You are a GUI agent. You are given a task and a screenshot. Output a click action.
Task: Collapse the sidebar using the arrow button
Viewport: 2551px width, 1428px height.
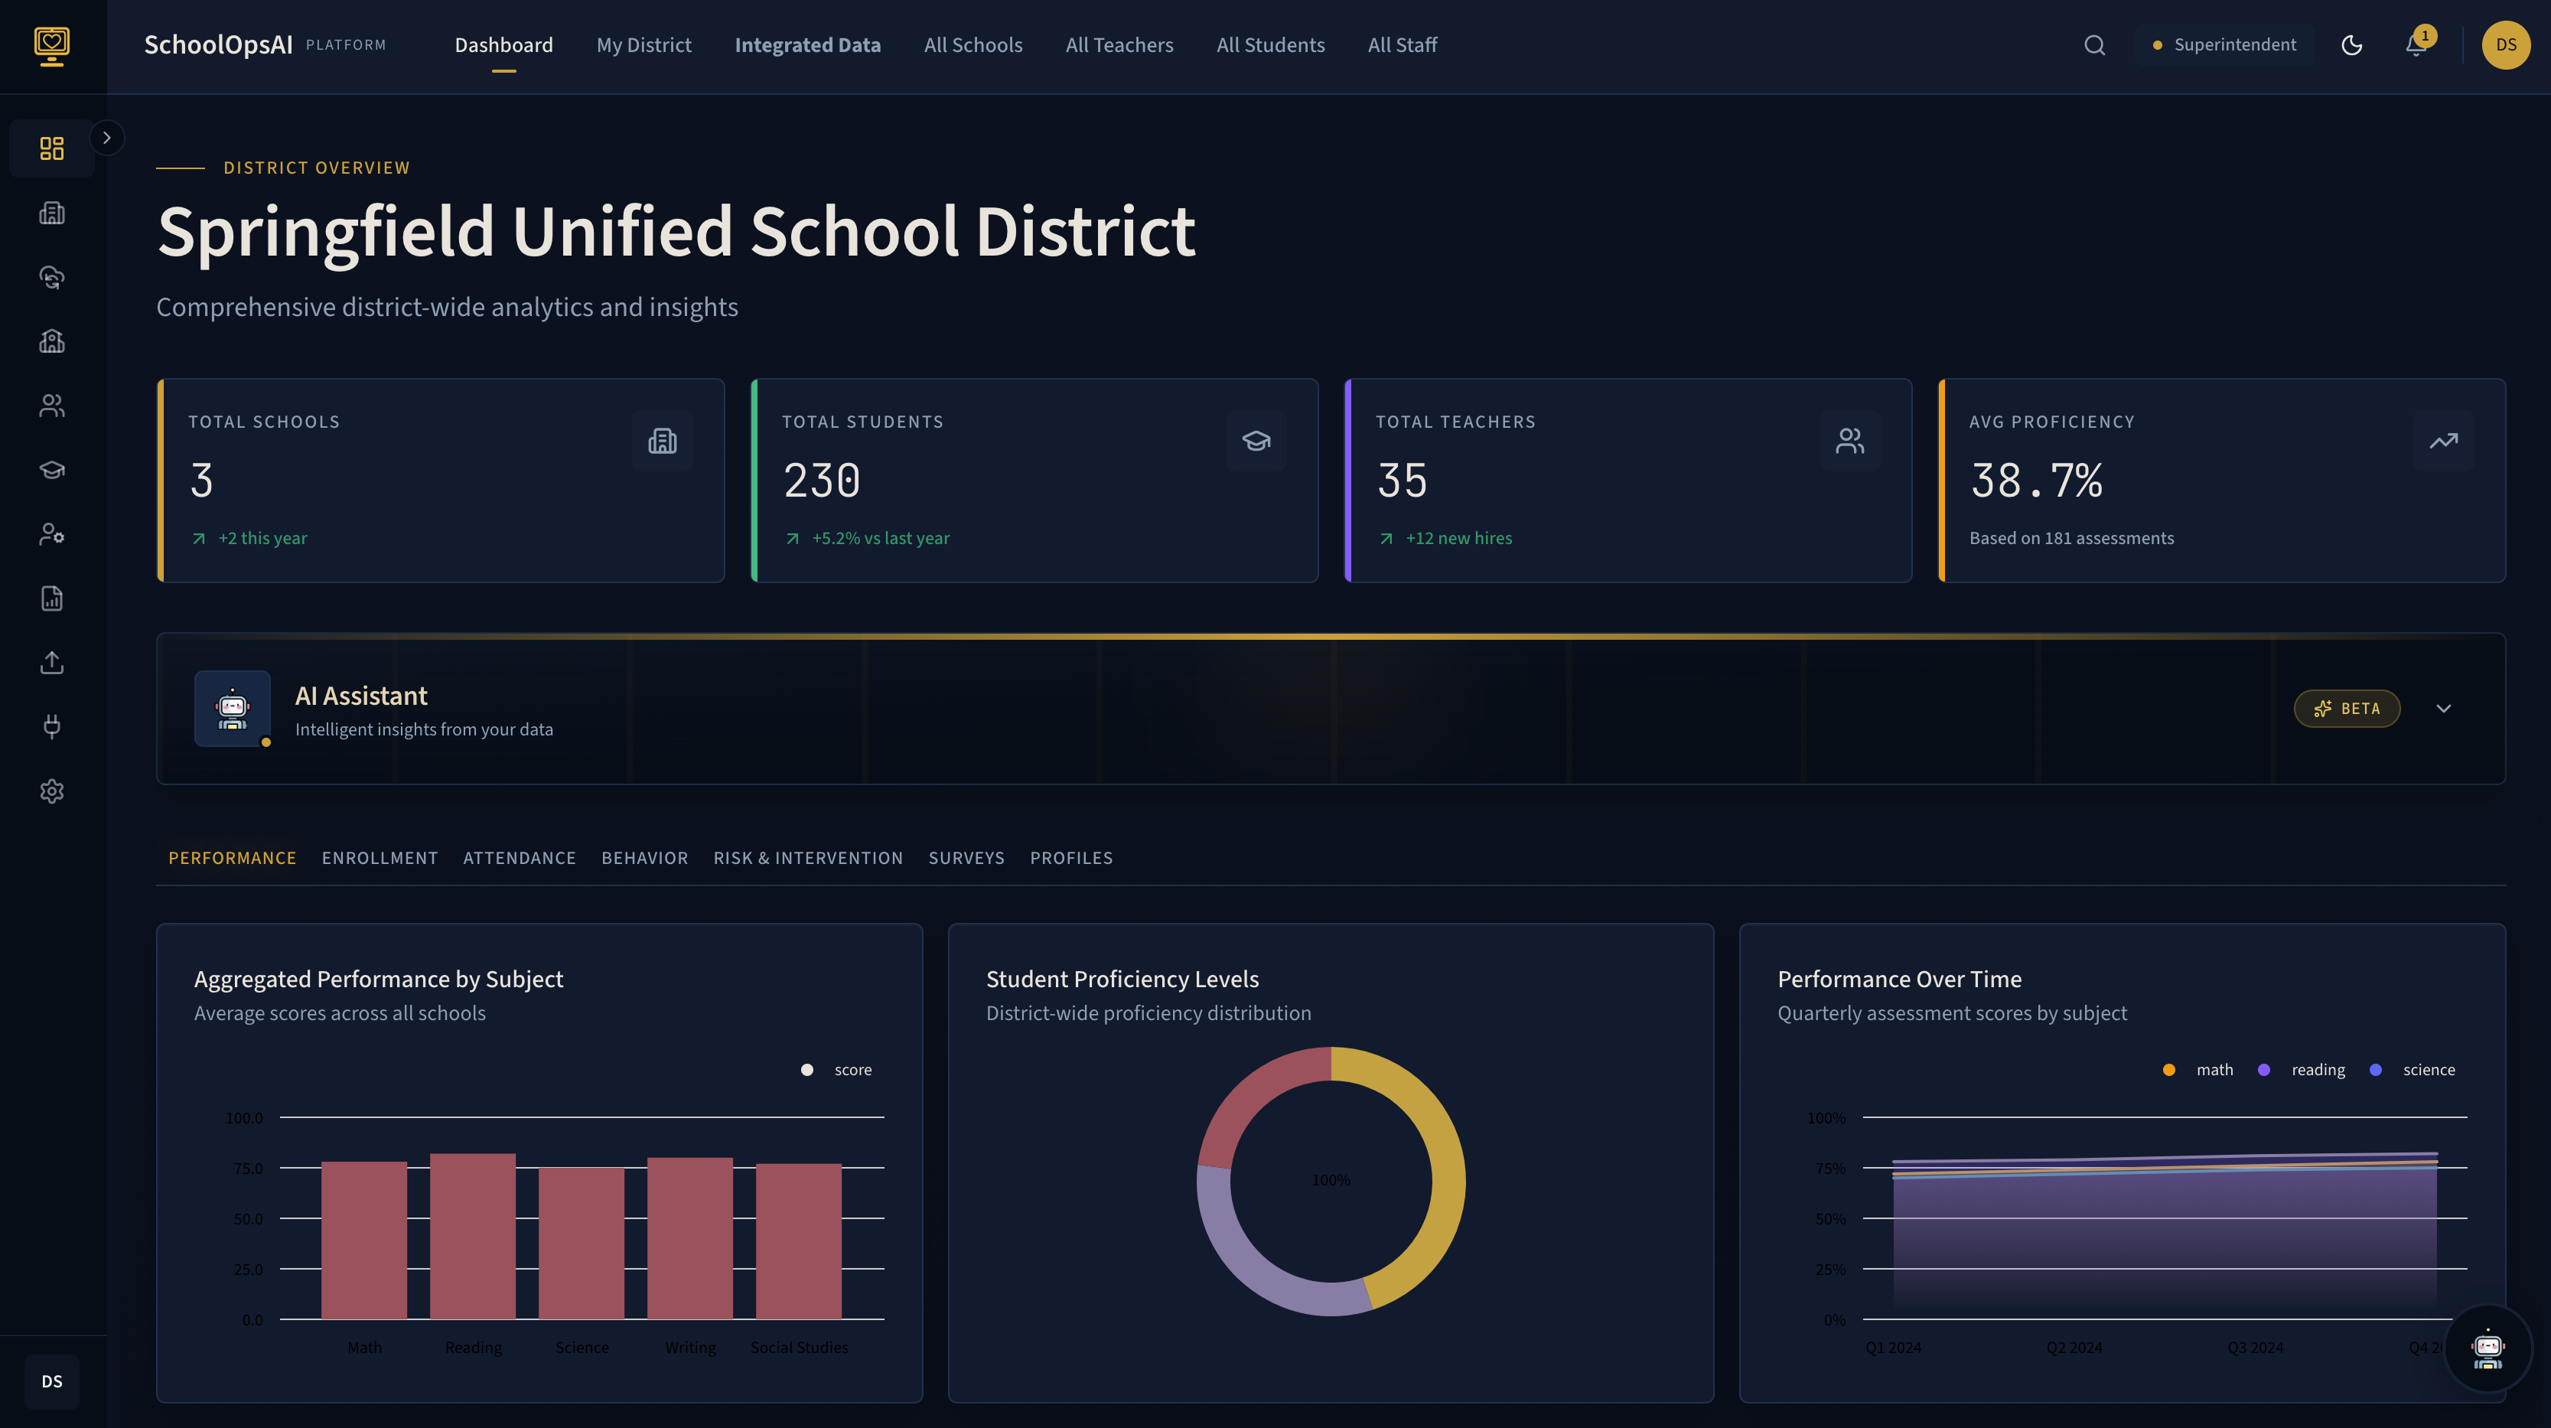[x=107, y=137]
